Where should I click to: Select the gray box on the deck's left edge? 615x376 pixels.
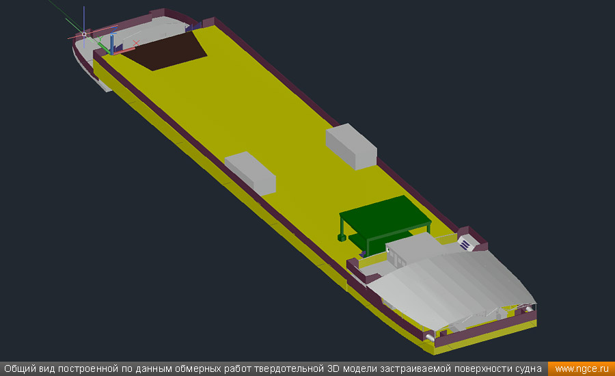click(250, 173)
